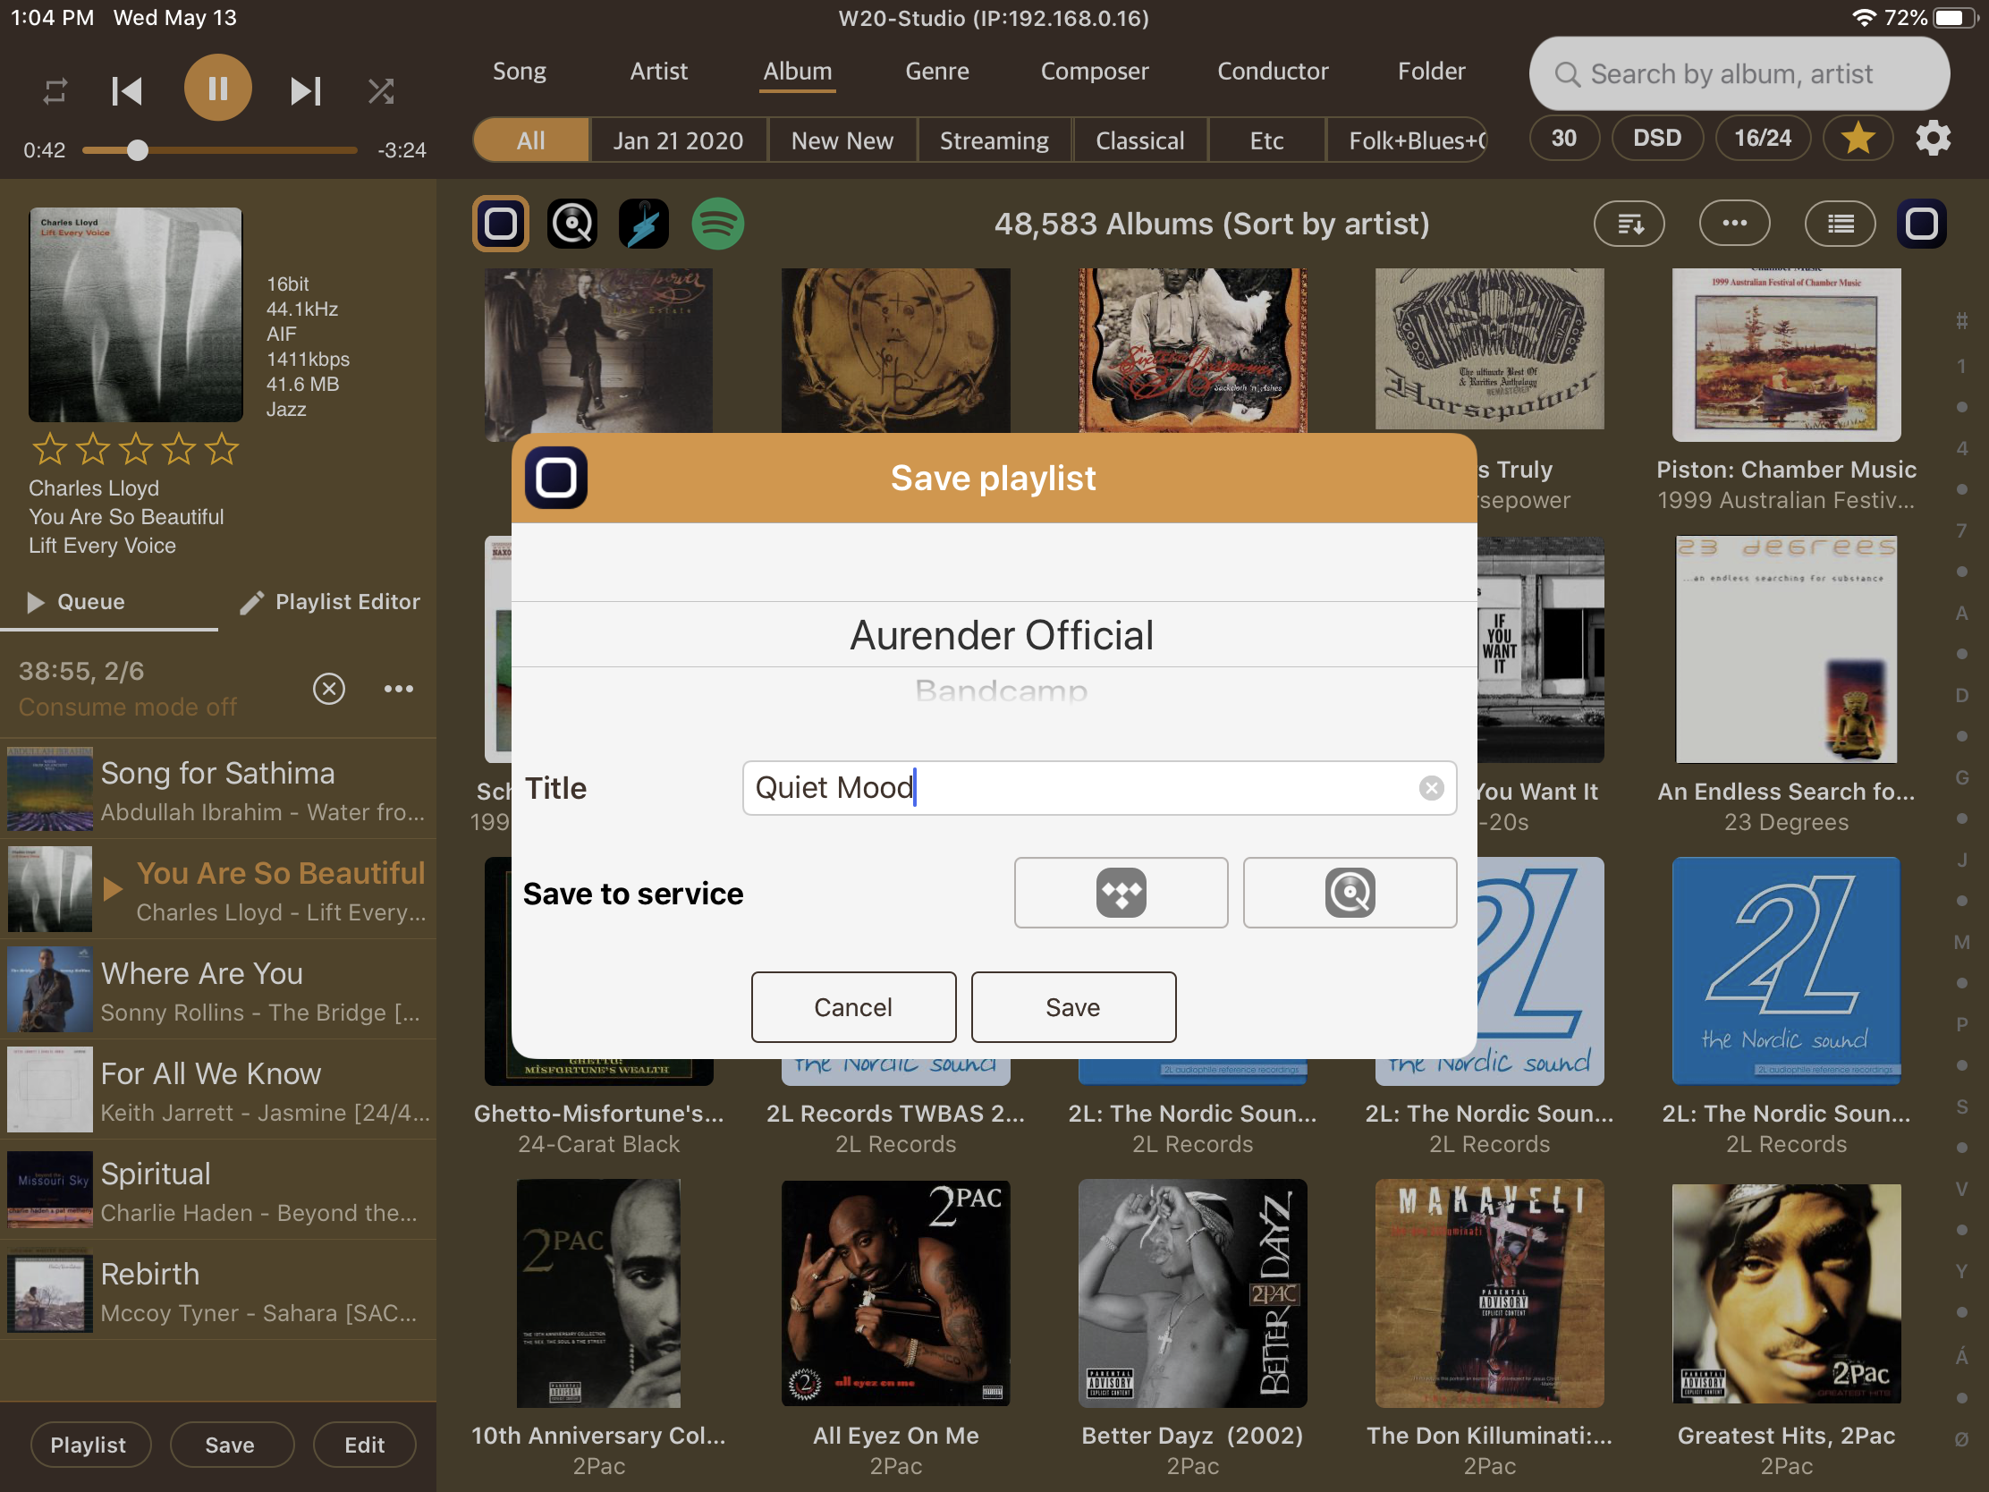
Task: Clear the Title text field
Action: 1432,788
